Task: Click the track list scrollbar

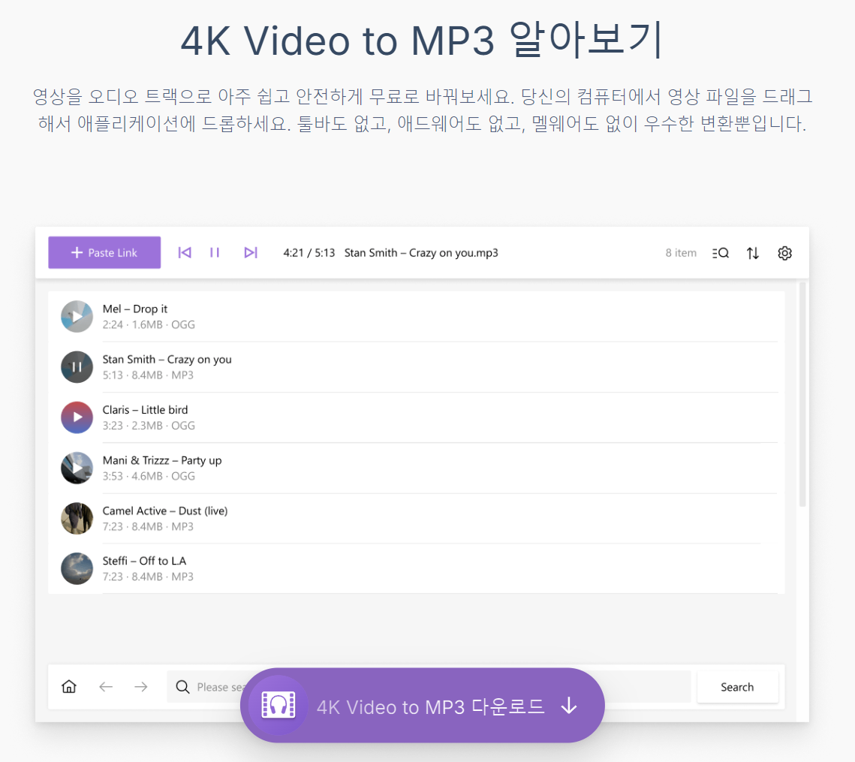Action: (802, 394)
